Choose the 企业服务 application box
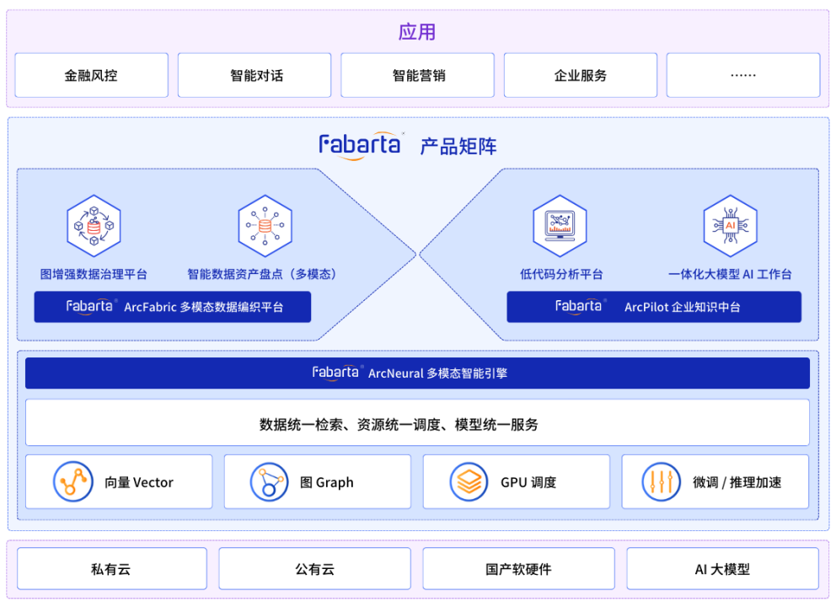The height and width of the screenshot is (607, 836). coord(581,76)
